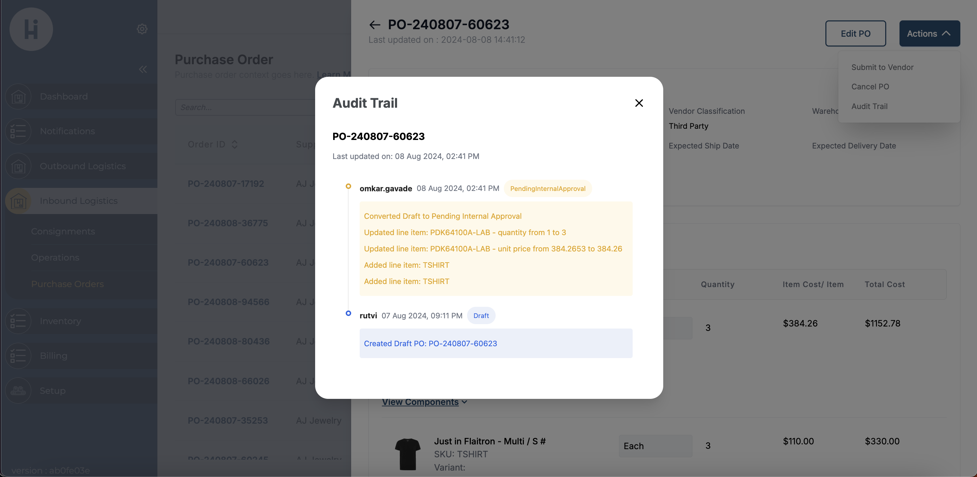Viewport: 977px width, 477px height.
Task: Click the Outbound Logistics icon in sidebar
Action: click(x=18, y=165)
